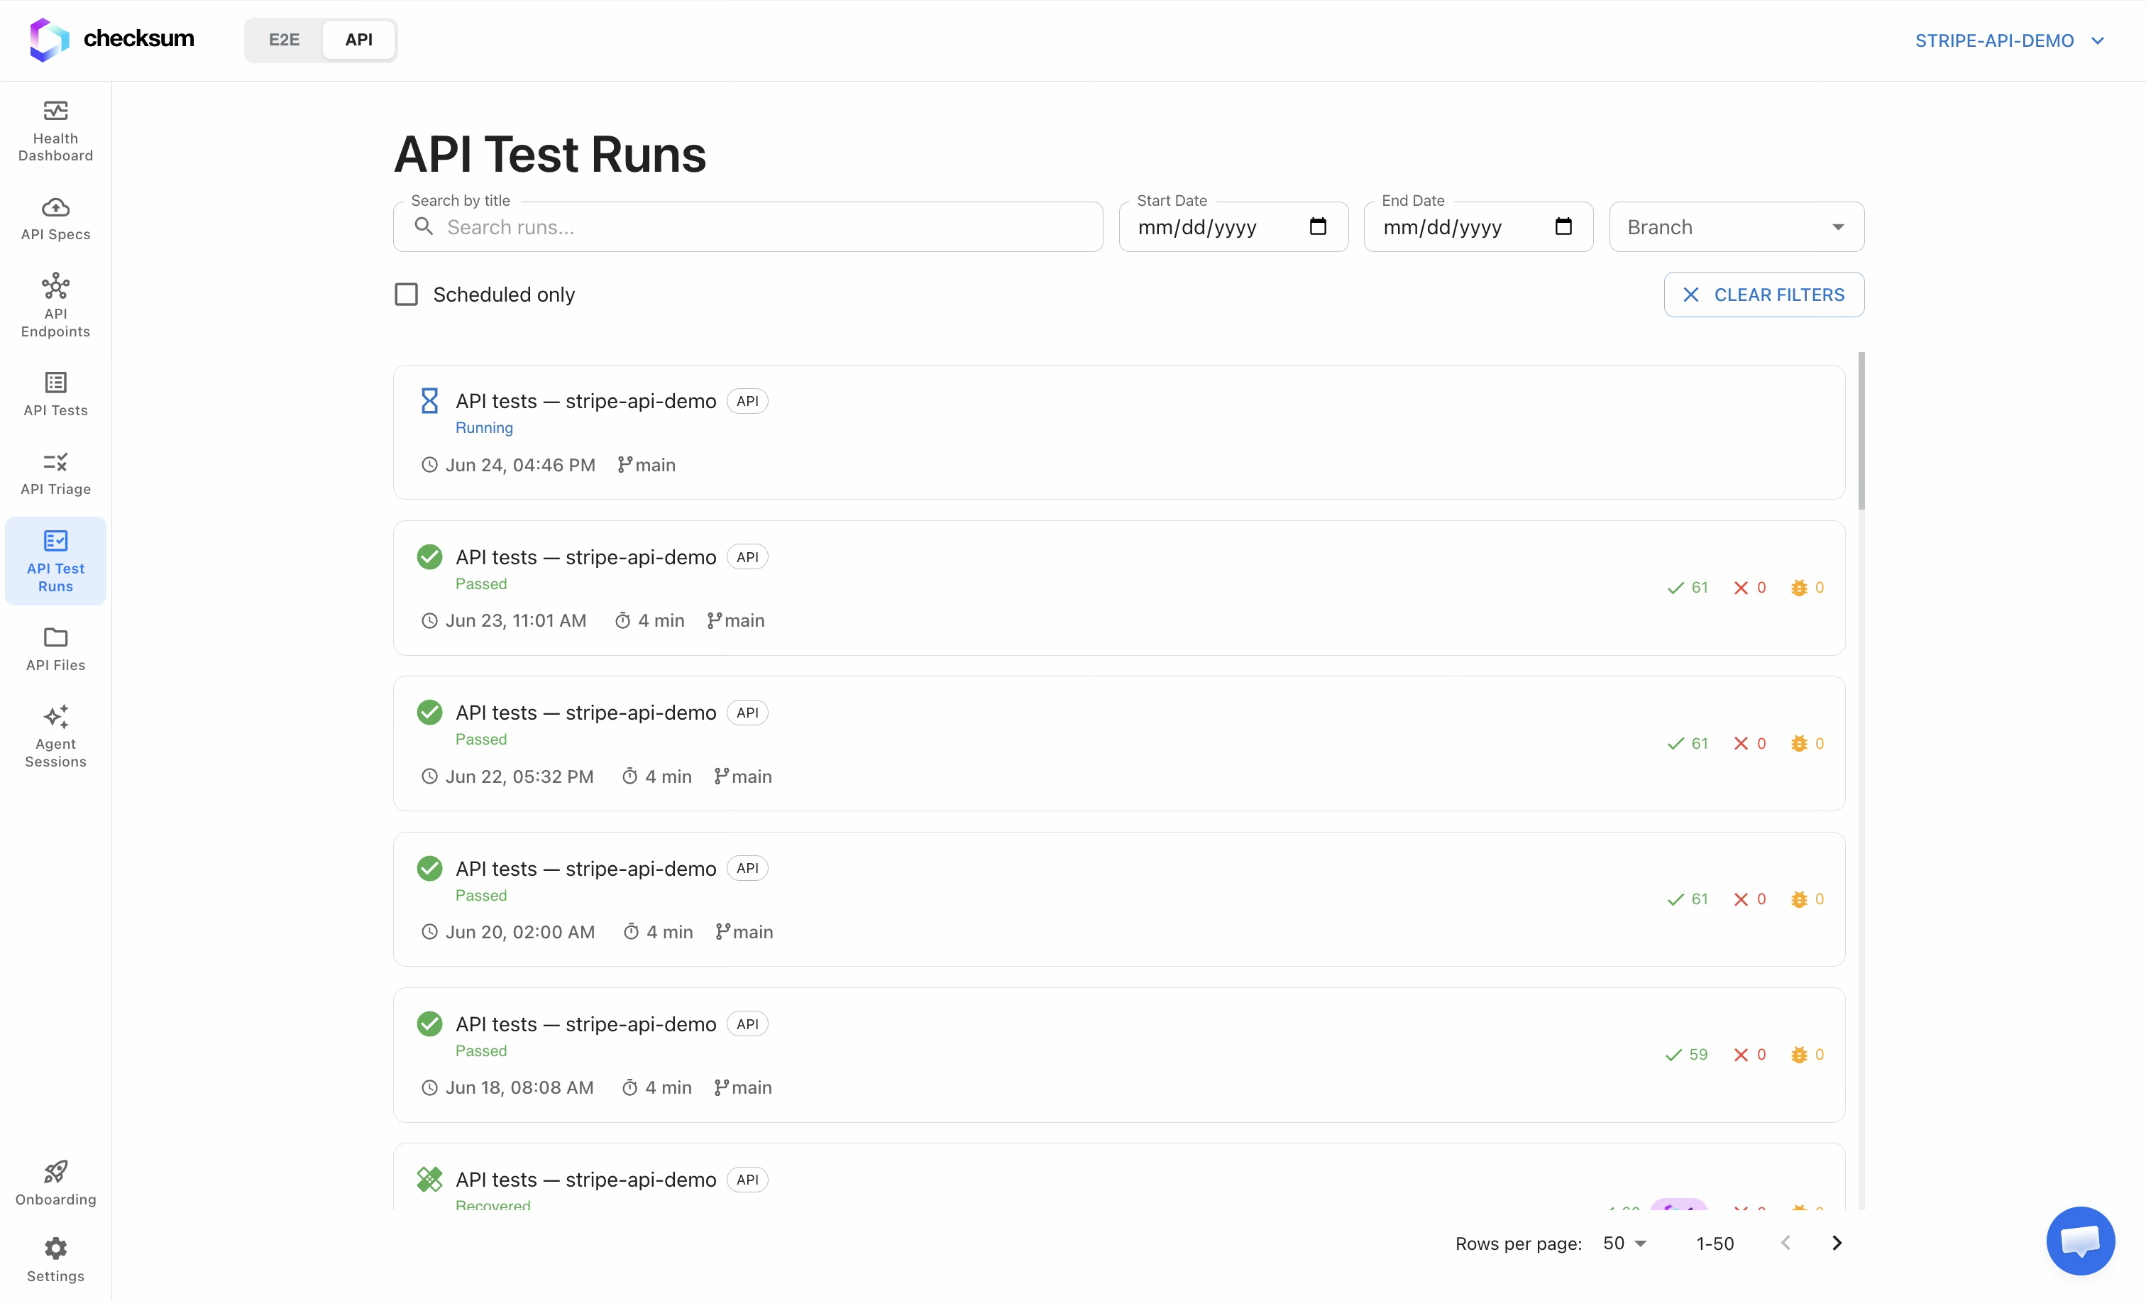This screenshot has width=2146, height=1301.
Task: Open End Date calendar picker icon
Action: click(x=1563, y=226)
